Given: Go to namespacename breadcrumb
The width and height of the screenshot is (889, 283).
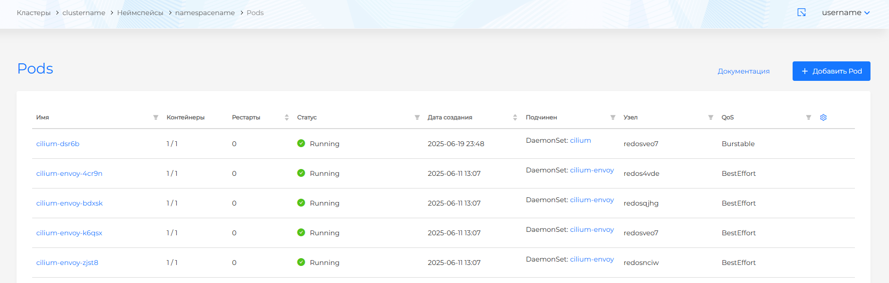Looking at the screenshot, I should click(x=205, y=13).
